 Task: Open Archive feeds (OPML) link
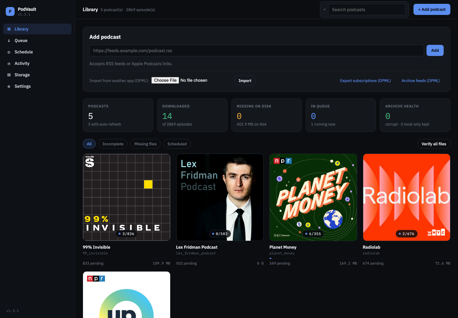click(420, 80)
